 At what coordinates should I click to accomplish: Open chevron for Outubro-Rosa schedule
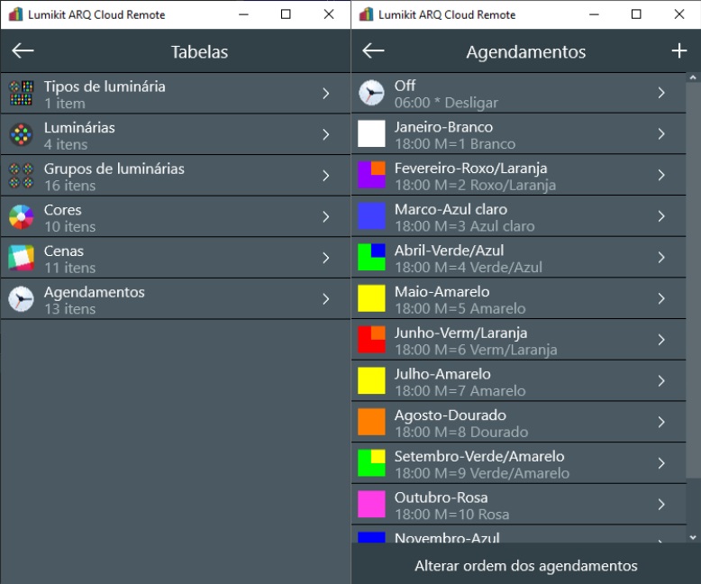660,505
